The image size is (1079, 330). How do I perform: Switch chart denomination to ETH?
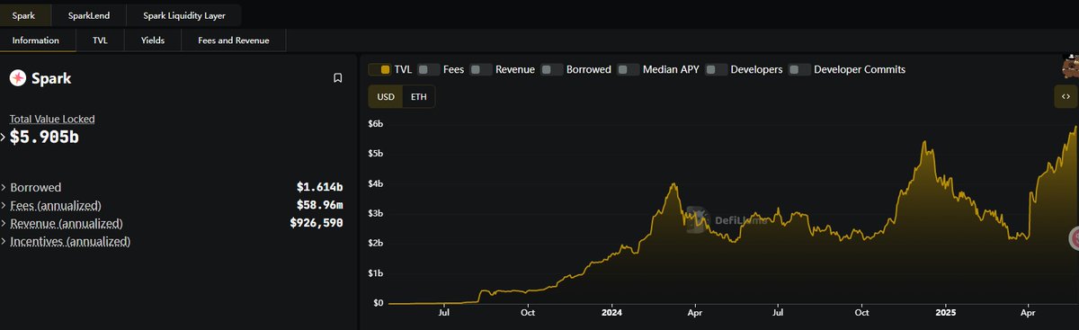(418, 97)
